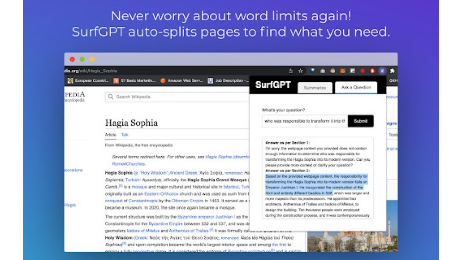Open the Isidore of Miletus link
Screen dimensions: 462x260
(143, 231)
